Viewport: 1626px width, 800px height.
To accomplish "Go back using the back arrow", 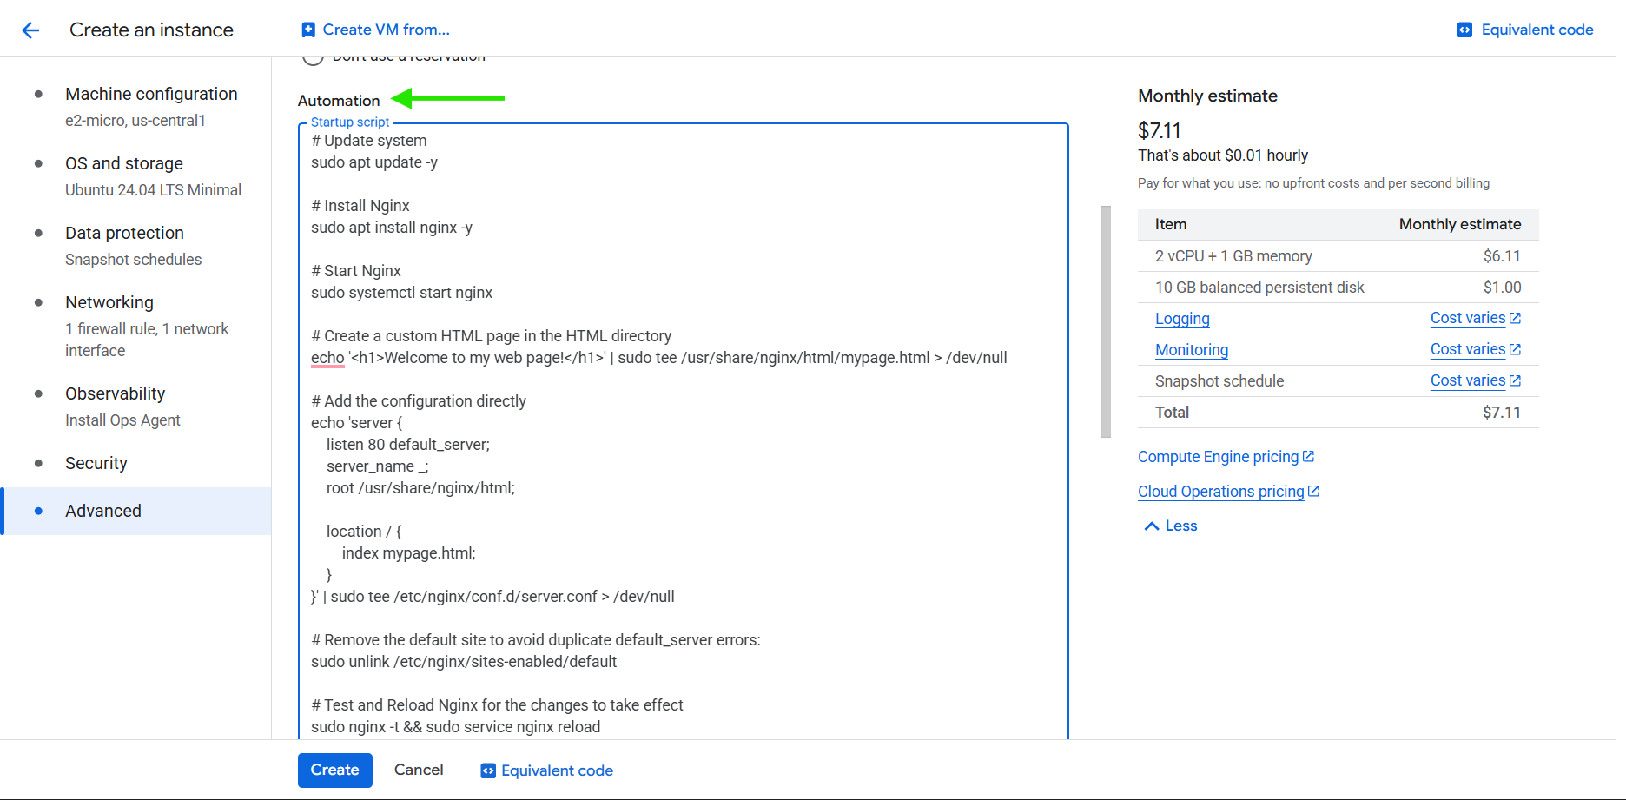I will coord(30,30).
